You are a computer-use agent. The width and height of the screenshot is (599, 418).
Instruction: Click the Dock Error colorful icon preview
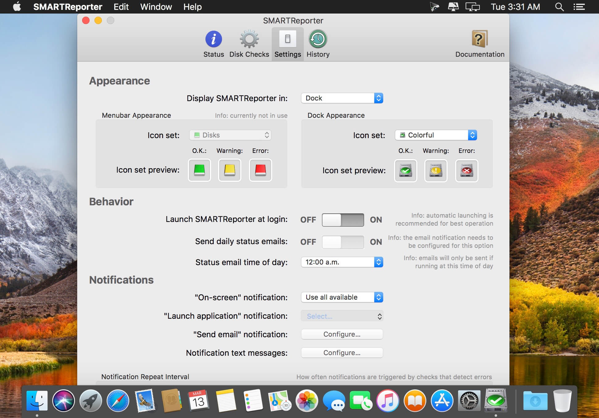point(467,171)
